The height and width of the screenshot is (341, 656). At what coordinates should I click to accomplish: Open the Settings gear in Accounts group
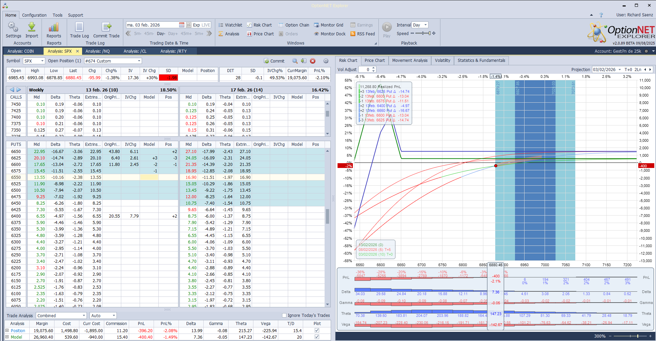point(13,30)
